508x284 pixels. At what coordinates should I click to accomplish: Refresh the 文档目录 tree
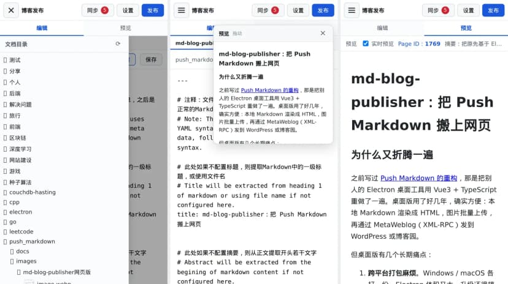118,43
